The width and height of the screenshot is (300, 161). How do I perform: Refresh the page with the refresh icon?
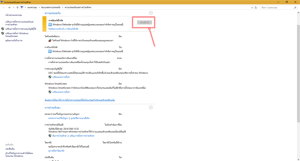tap(256, 8)
